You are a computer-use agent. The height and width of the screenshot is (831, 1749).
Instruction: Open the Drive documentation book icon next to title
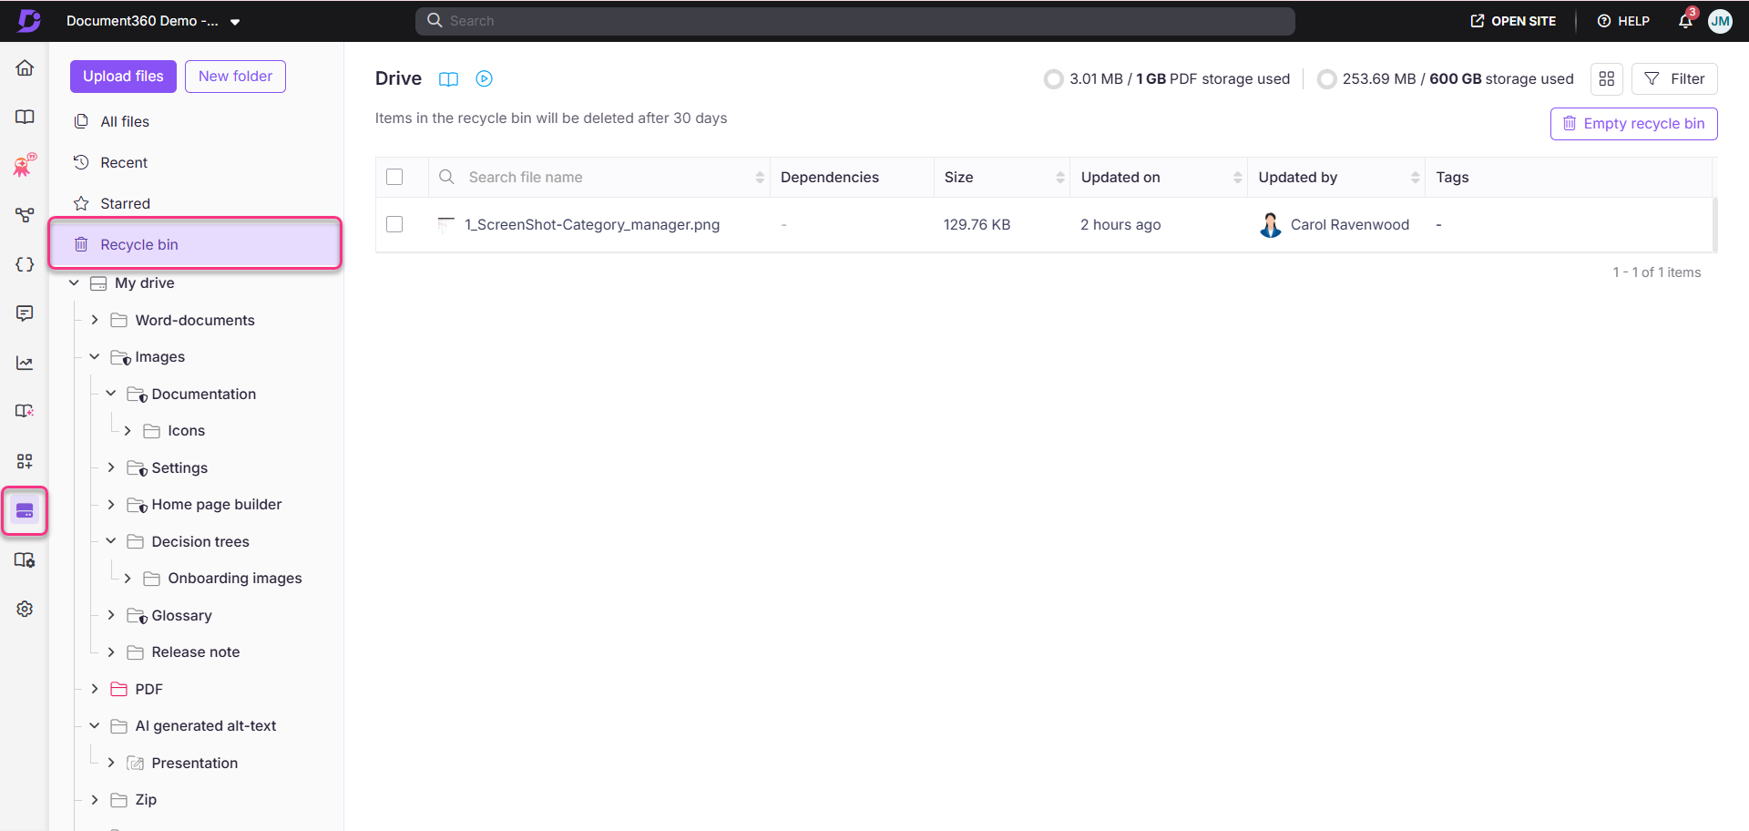[x=448, y=79]
